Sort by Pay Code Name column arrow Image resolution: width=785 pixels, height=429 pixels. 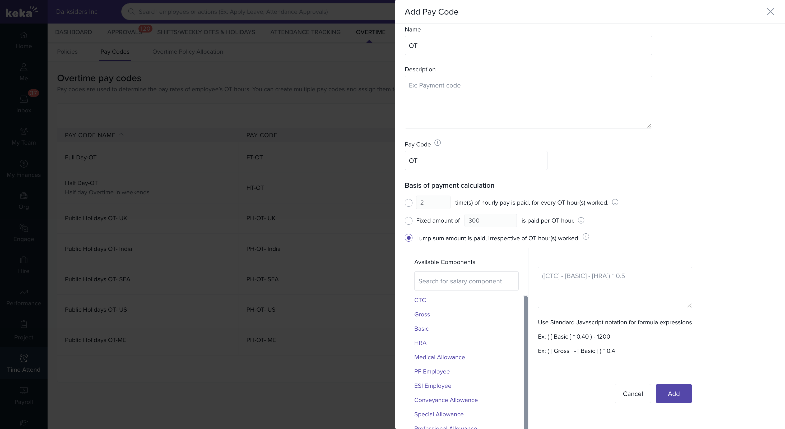tap(121, 135)
